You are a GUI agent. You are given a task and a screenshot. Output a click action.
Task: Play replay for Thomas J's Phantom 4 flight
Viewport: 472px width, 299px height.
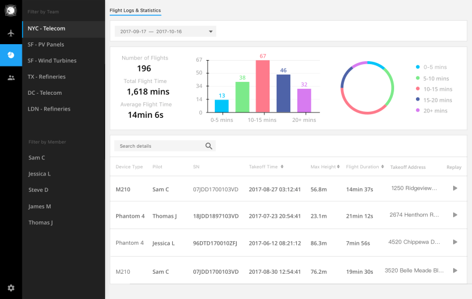(x=454, y=215)
